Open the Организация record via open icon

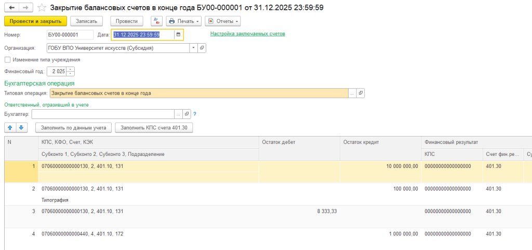point(202,48)
